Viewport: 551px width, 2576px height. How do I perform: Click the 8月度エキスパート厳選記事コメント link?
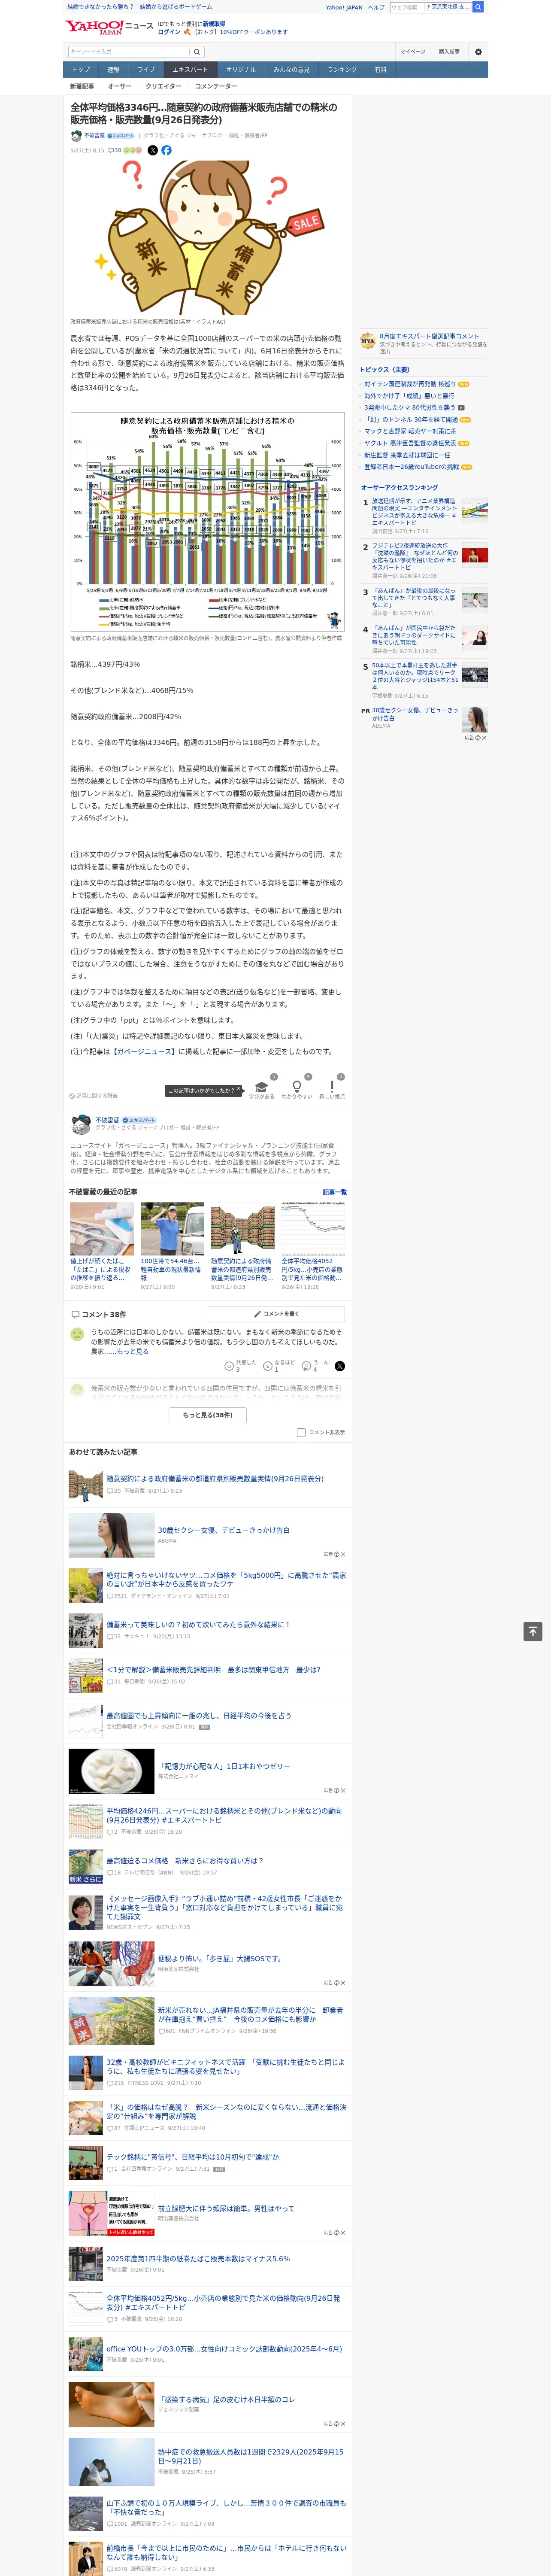429,337
